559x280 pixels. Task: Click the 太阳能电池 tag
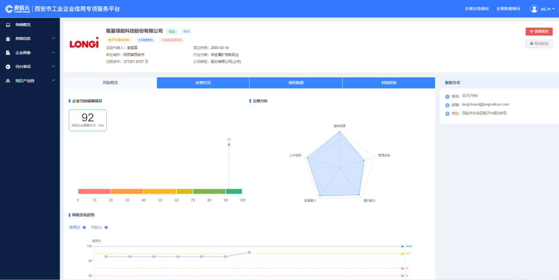pos(145,40)
